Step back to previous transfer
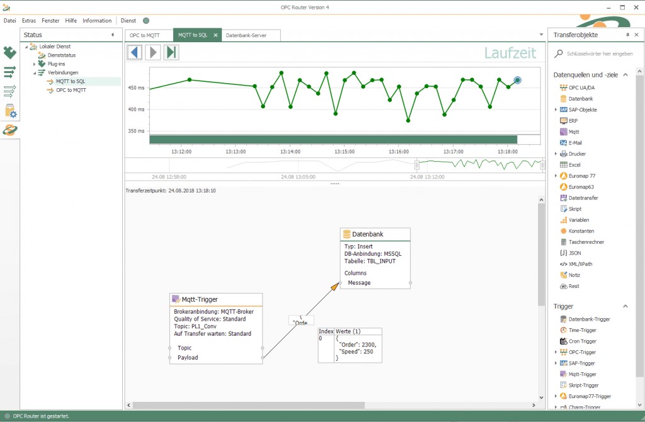Image resolution: width=645 pixels, height=422 pixels. (x=134, y=52)
